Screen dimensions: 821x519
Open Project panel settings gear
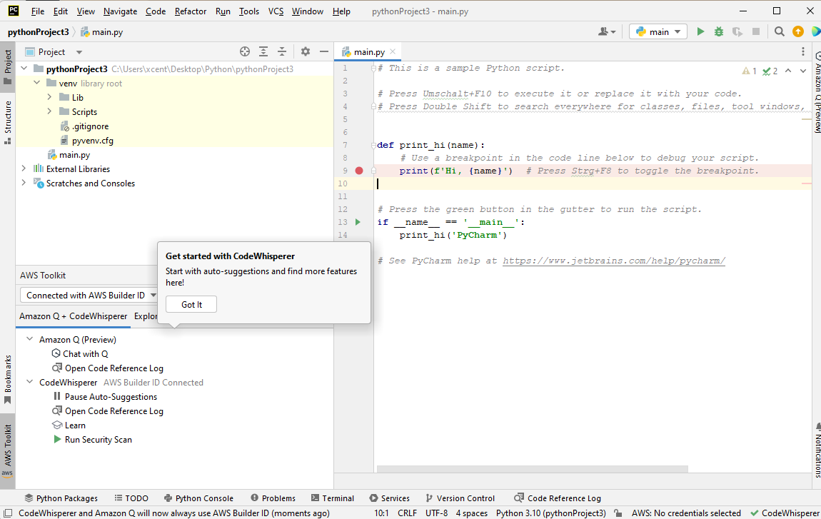[x=306, y=51]
